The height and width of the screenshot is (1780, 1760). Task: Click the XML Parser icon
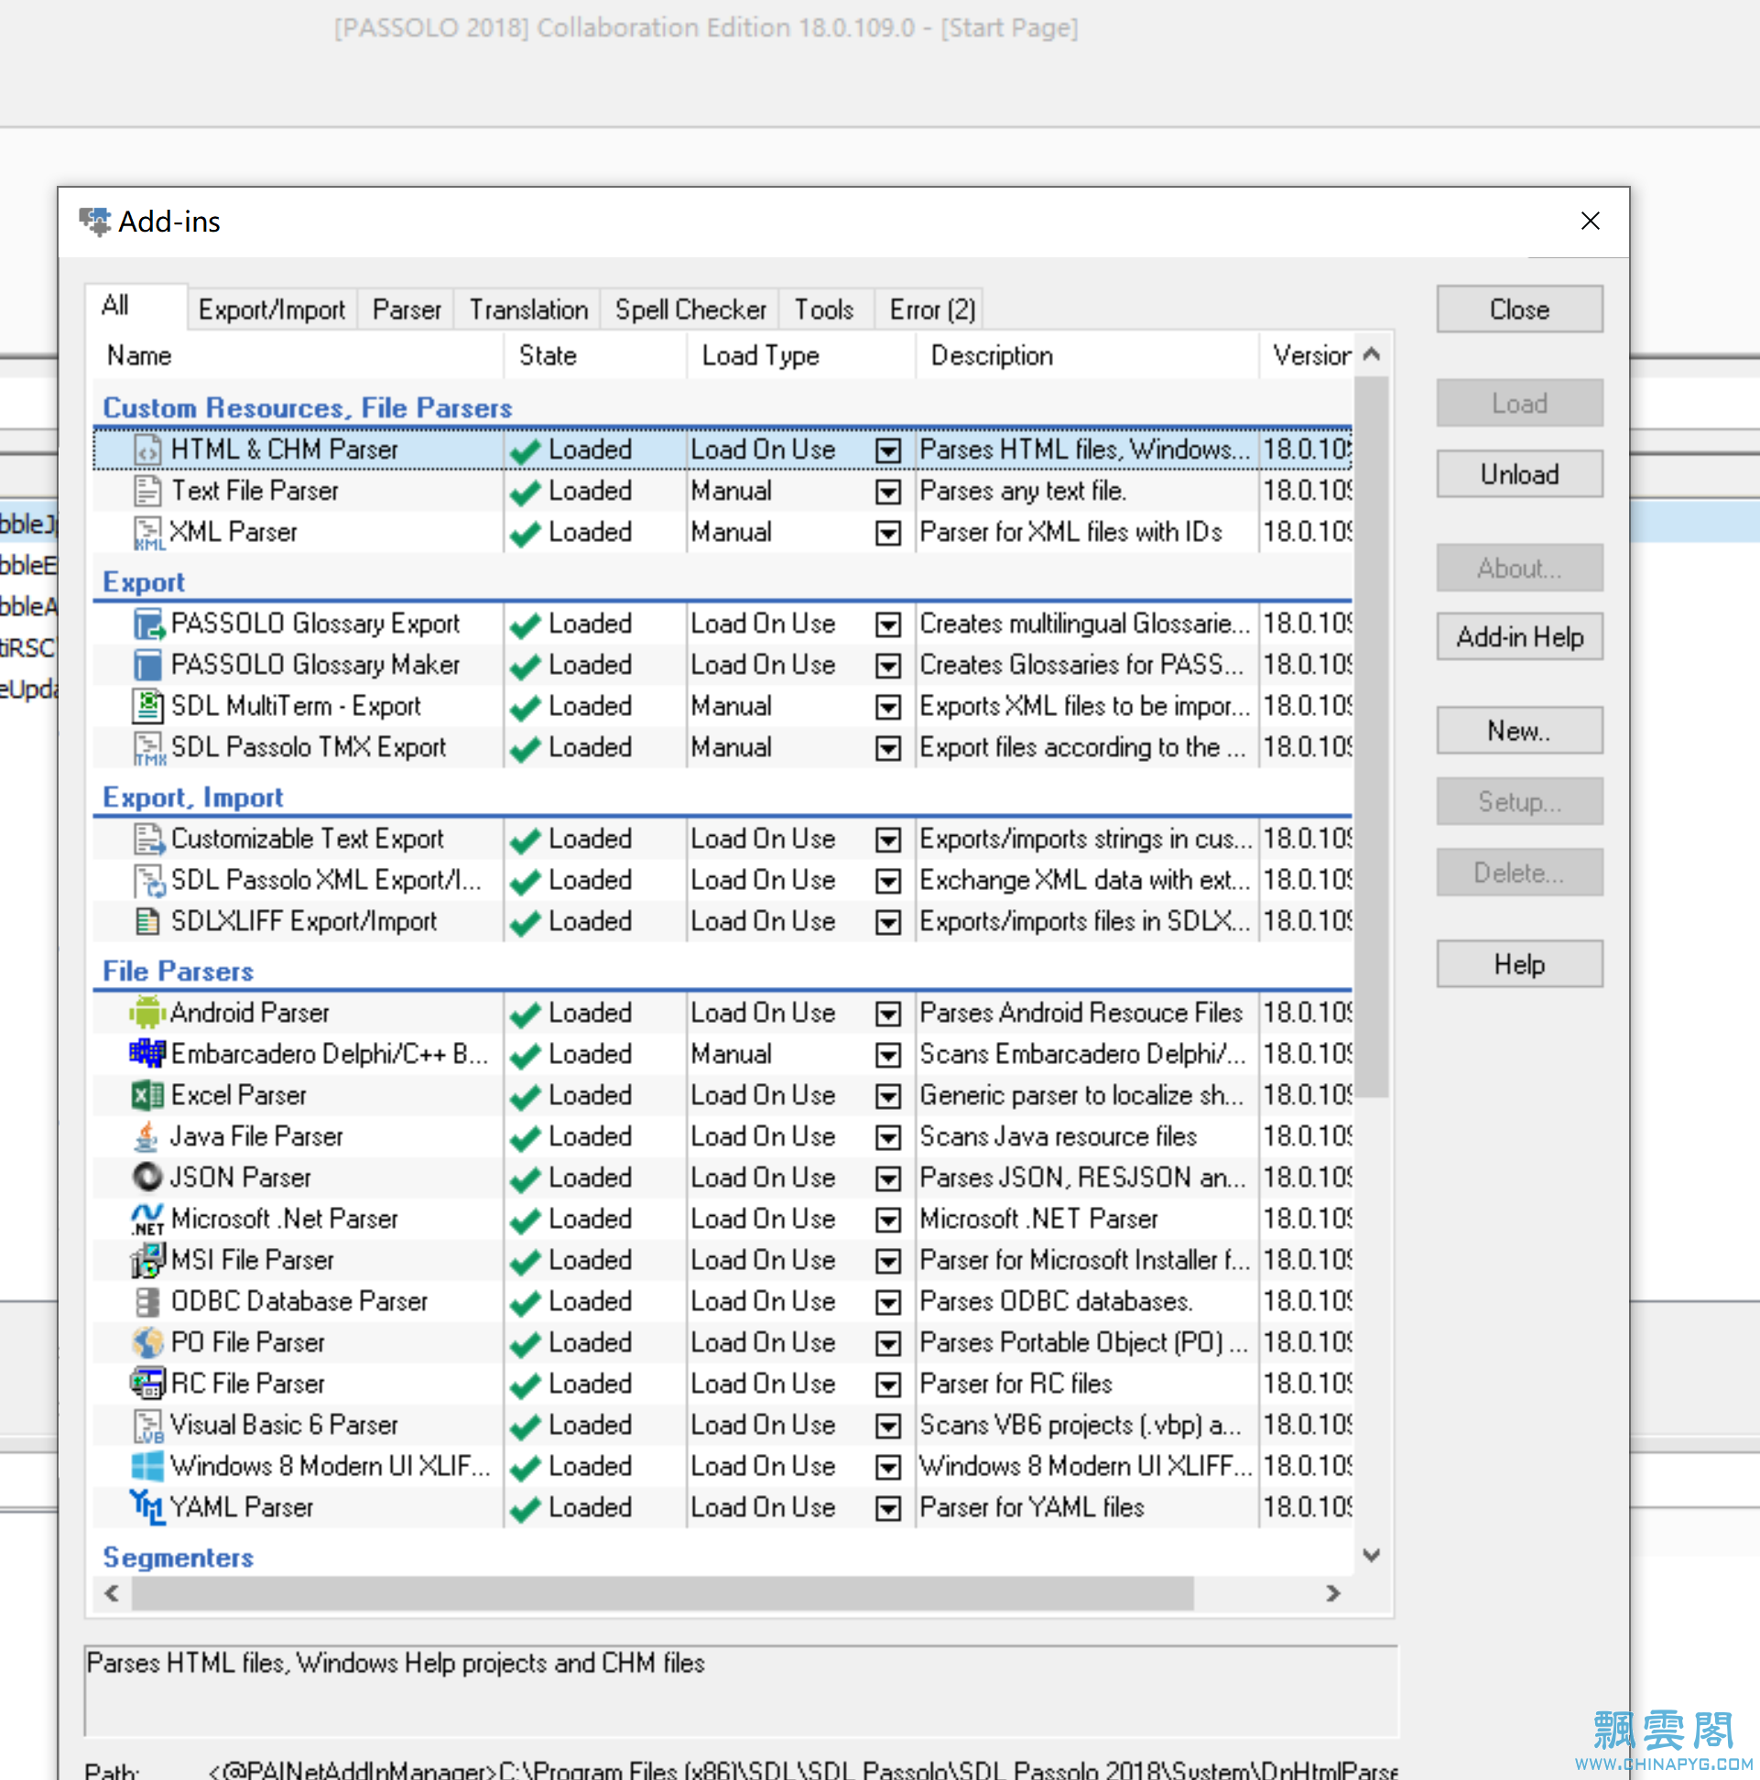147,533
